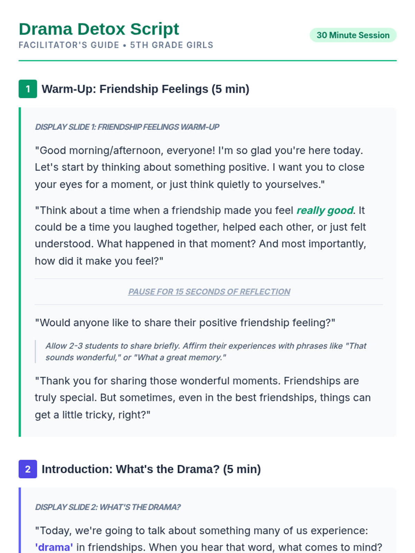Viewport: 415px width, 553px height.
Task: Click the 'Today, we're going to talk' line
Action: (x=201, y=531)
